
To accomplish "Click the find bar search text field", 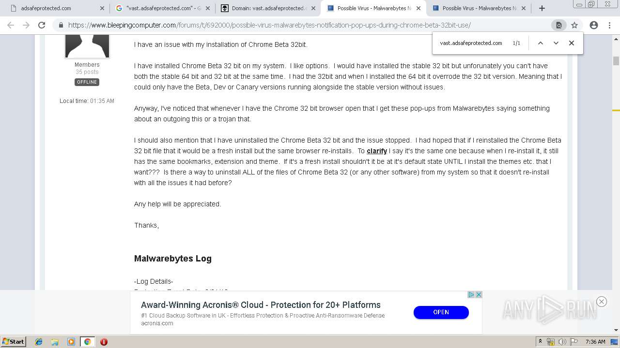I will [x=472, y=43].
